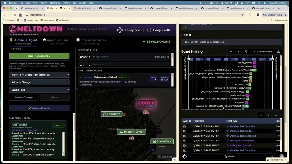Open event 354 link
Screen dimensions: 292x164
[184, 126]
